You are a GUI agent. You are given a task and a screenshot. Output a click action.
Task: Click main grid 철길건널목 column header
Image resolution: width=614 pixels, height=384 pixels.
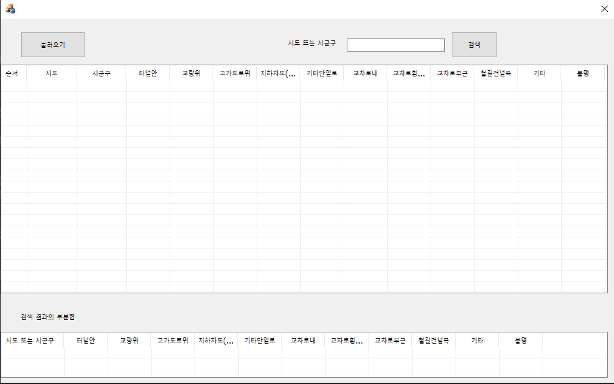[495, 73]
